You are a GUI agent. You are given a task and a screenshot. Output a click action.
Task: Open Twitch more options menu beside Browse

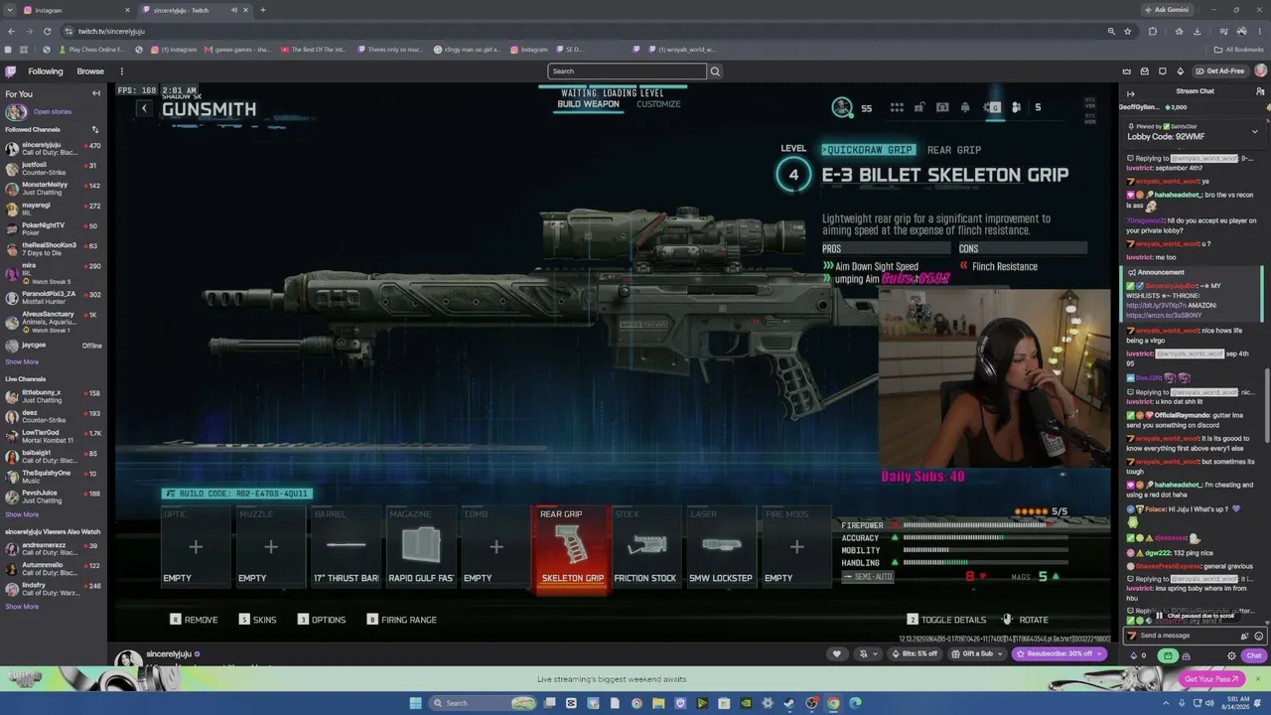[122, 71]
